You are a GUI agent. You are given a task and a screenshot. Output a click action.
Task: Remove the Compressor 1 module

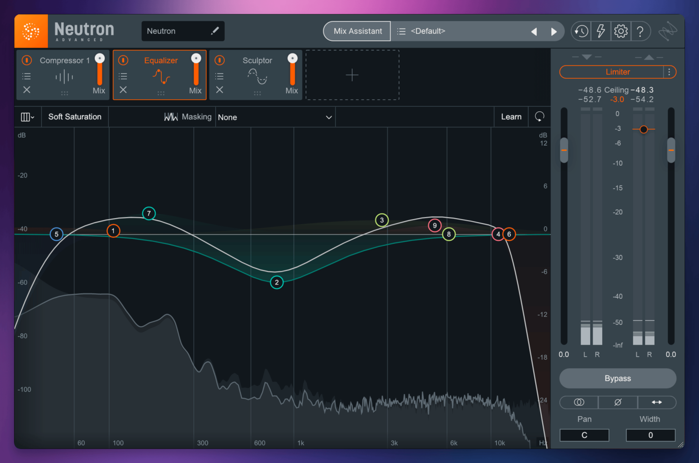(26, 90)
